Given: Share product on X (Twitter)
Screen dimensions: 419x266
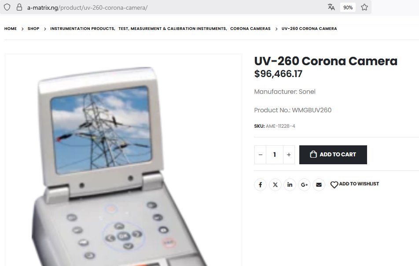Looking at the screenshot, I should [275, 185].
